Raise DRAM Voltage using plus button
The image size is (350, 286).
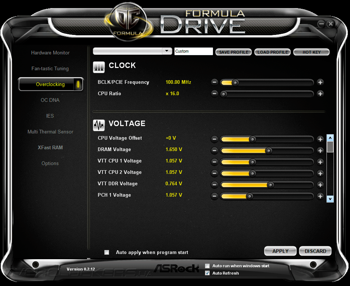click(320, 151)
